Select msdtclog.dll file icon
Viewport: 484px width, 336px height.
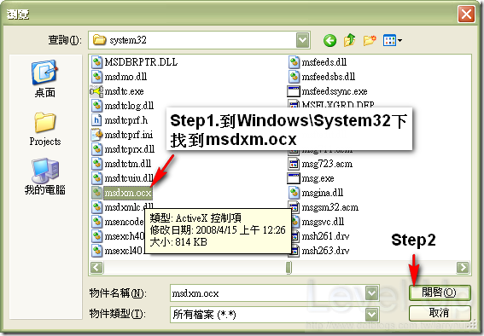(97, 106)
